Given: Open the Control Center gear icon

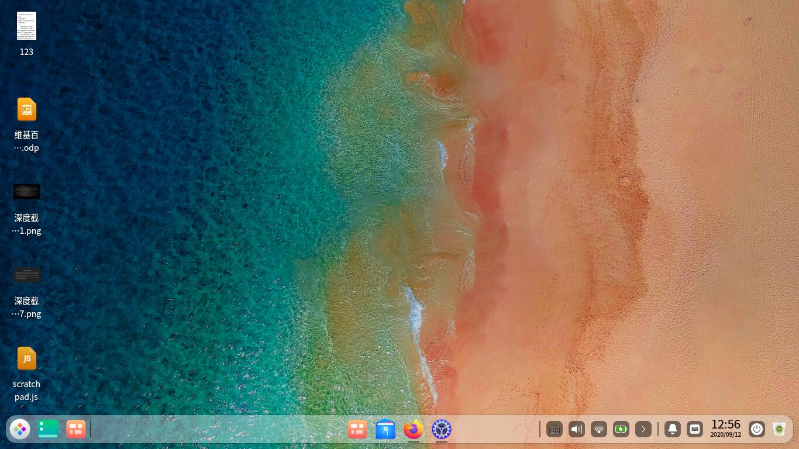Looking at the screenshot, I should point(442,430).
